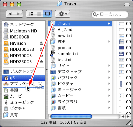Eject the HiVision volume
The width and height of the screenshot is (133, 127).
pyautogui.click(x=41, y=43)
